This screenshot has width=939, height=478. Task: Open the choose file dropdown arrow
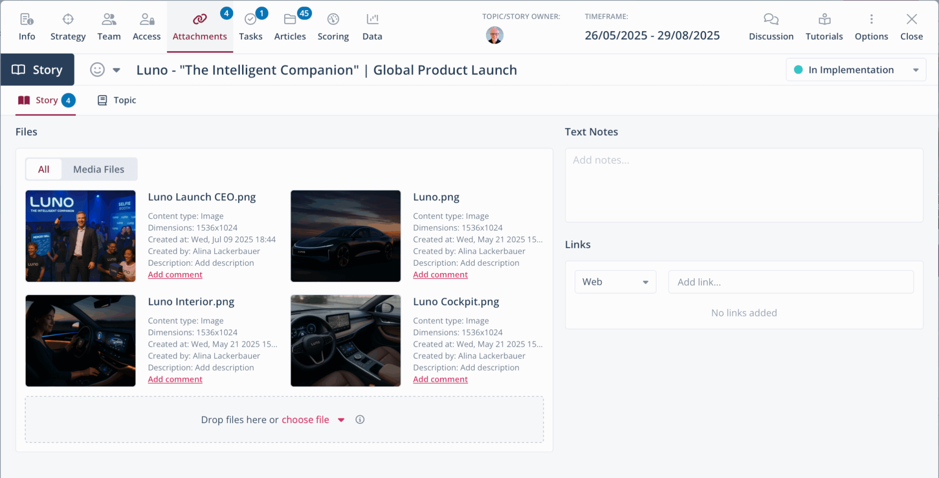point(341,419)
